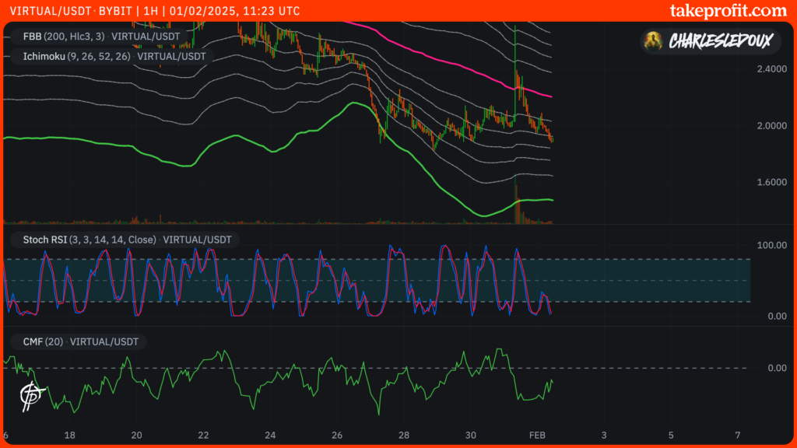Click the 22 date on the time axis
This screenshot has width=797, height=448.
(203, 434)
